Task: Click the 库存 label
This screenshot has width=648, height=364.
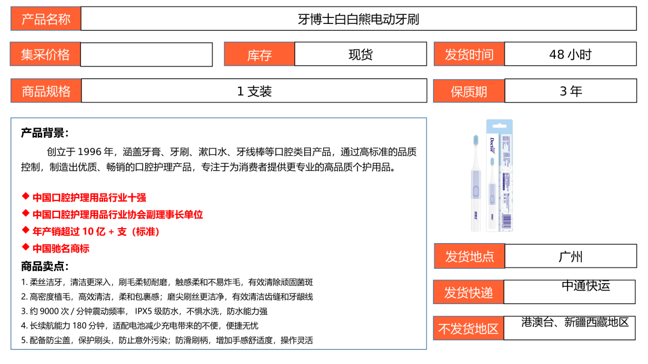Action: pos(260,54)
